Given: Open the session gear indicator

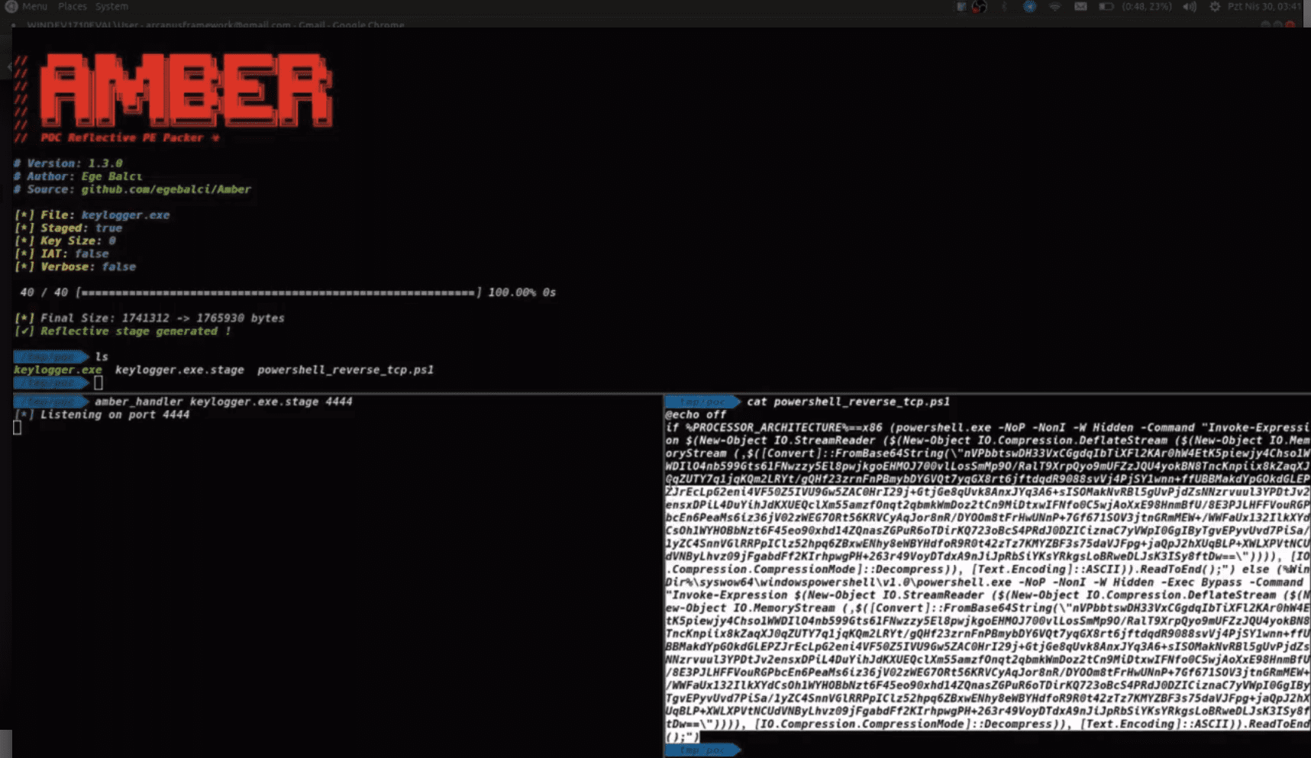Looking at the screenshot, I should click(1215, 7).
